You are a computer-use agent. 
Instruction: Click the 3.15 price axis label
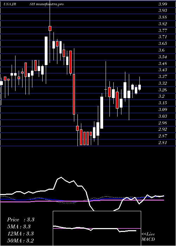point(163,103)
